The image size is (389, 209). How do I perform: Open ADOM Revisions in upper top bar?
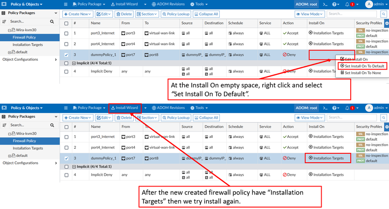(x=168, y=4)
